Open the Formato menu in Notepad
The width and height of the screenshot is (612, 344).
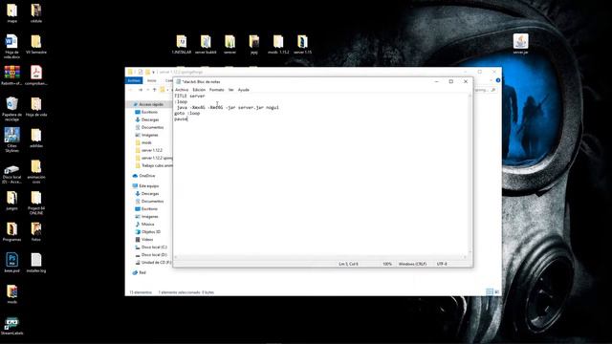[x=217, y=90]
